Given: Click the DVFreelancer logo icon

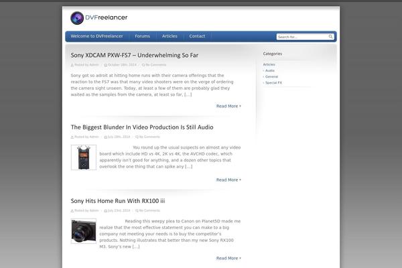Looking at the screenshot, I should pos(77,18).
